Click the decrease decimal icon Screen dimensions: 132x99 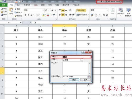(107, 15)
